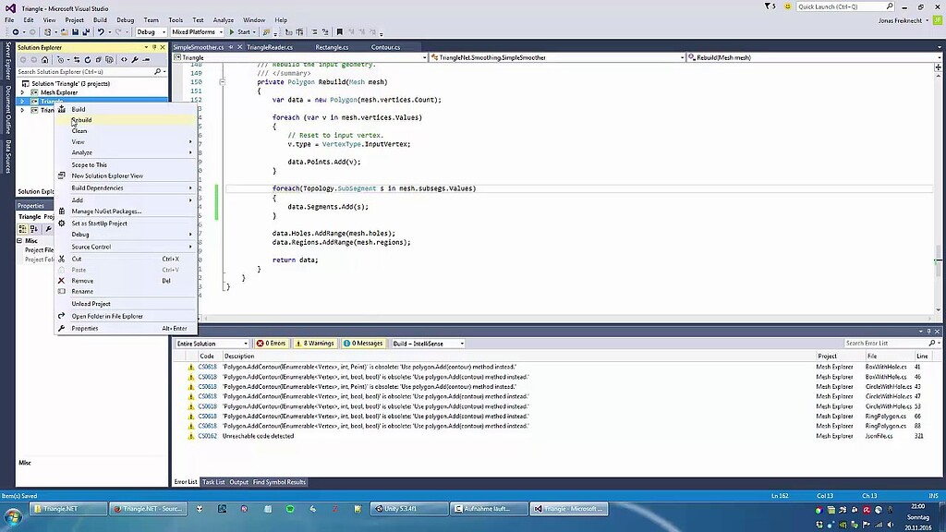Click the Properties wrench icon in Solution Explorer
Image resolution: width=946 pixels, height=532 pixels.
[135, 60]
